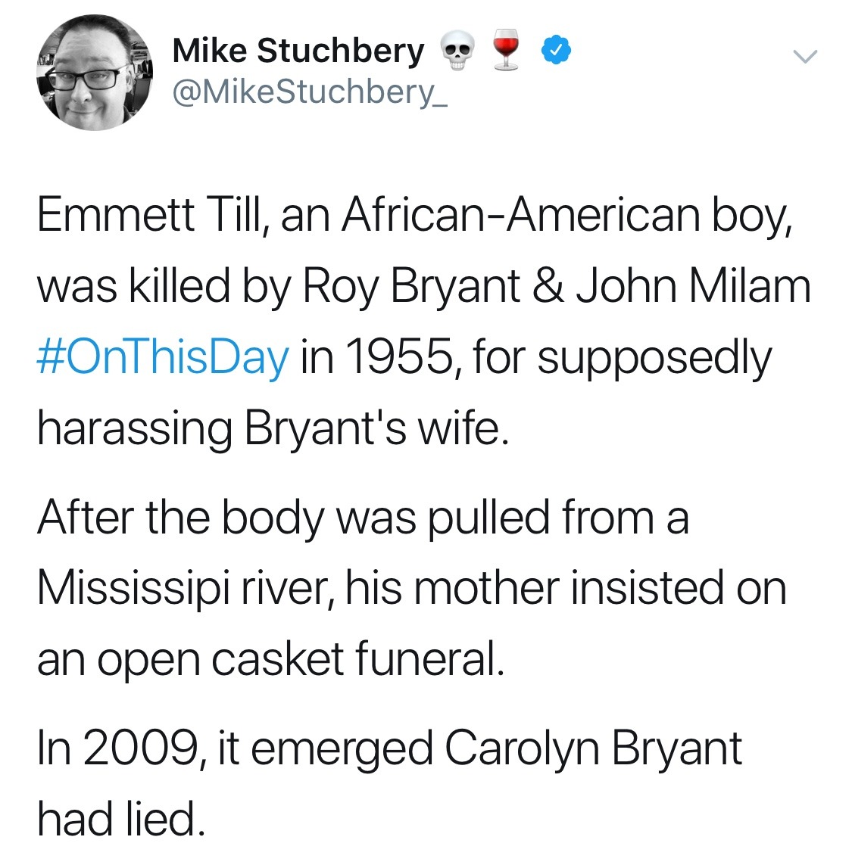The width and height of the screenshot is (852, 868).
Task: Click the final words "had lied."
Action: pos(120,820)
